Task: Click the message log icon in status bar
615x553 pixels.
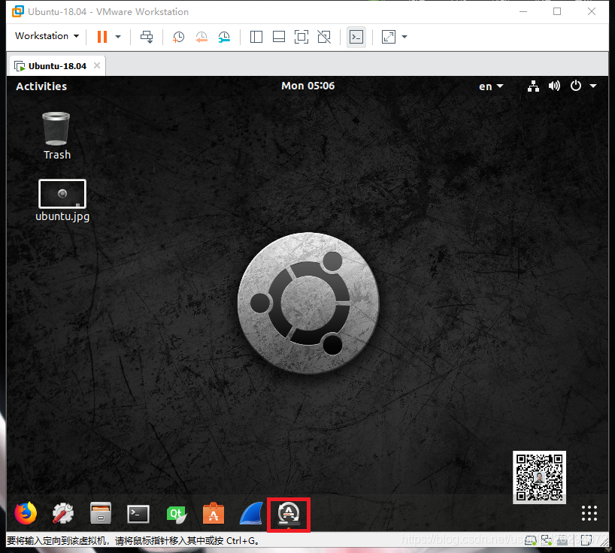Action: point(586,540)
